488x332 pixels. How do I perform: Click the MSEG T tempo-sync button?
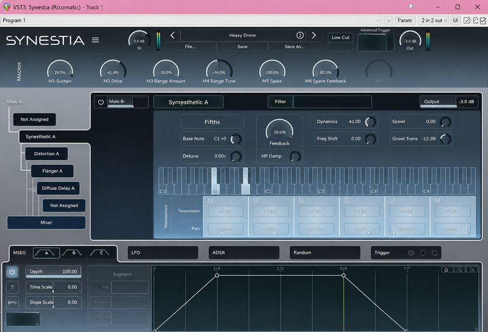(x=12, y=287)
